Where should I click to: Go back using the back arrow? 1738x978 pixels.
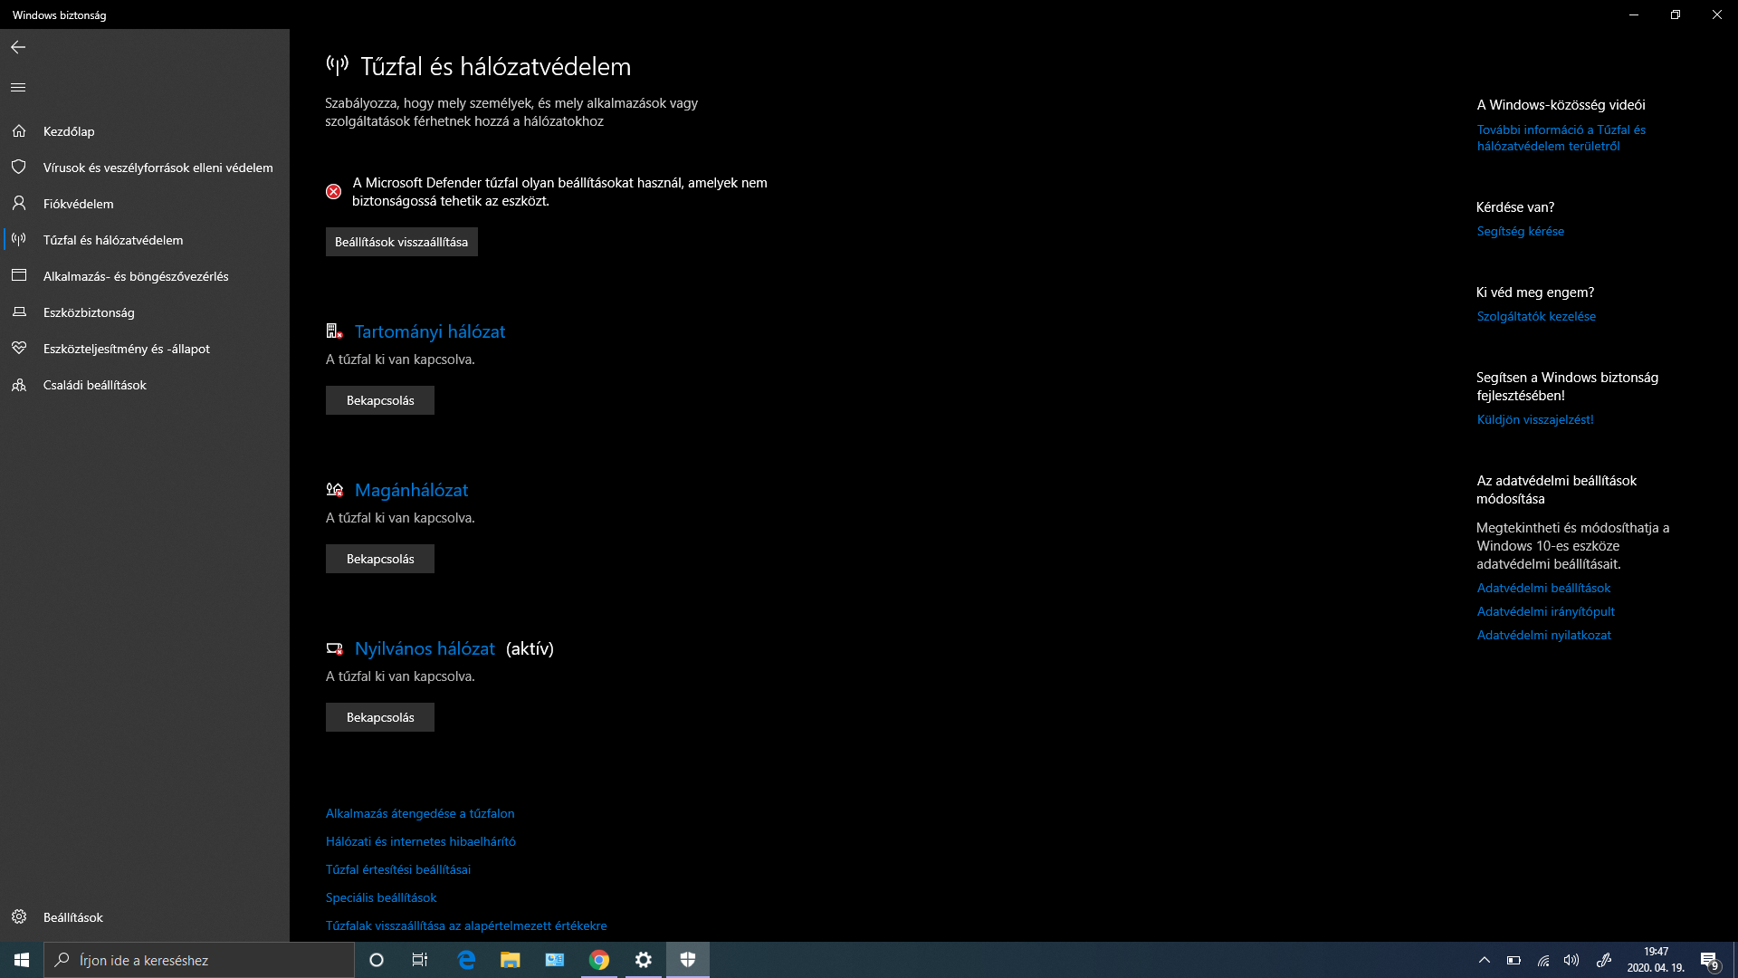click(18, 47)
